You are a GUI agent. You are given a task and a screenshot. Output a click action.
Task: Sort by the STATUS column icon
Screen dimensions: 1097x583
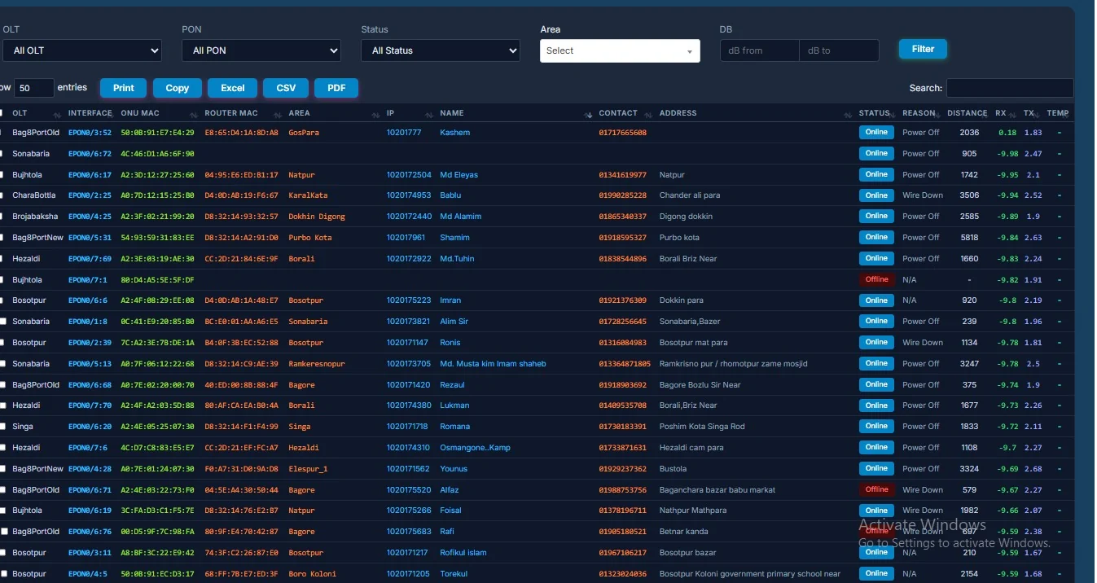coord(893,114)
